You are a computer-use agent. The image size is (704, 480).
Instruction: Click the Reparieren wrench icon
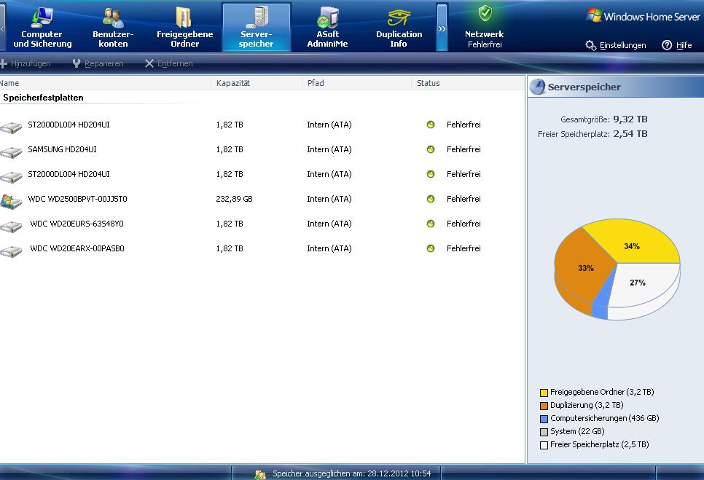77,63
